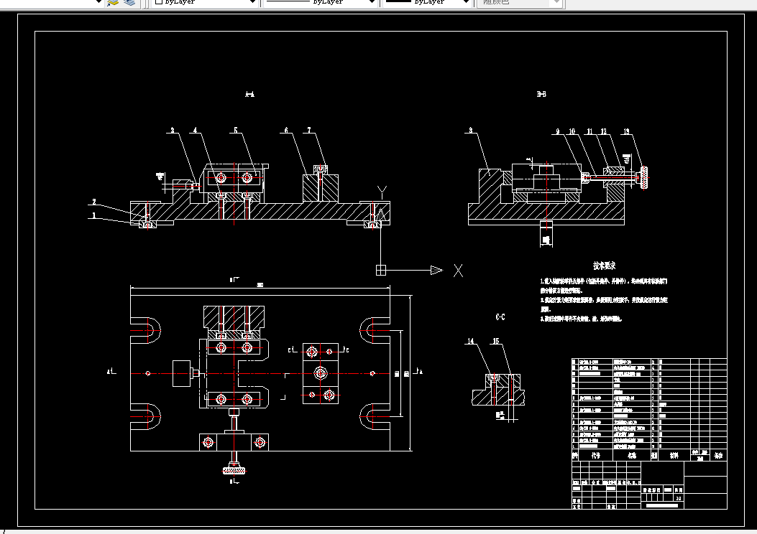Screen dimensions: 757x534
Task: Click the Y axis label
Action: tap(382, 193)
